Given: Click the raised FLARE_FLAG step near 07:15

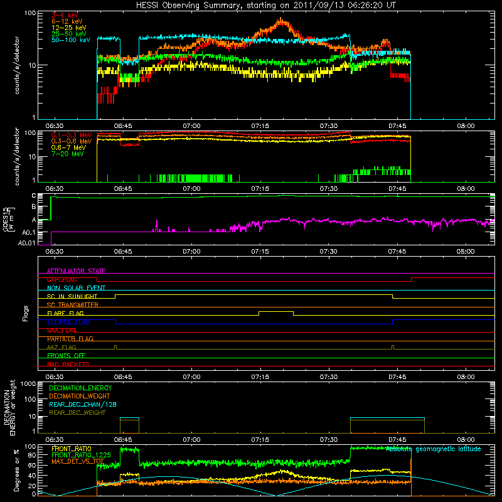Looking at the screenshot, I should [276, 311].
